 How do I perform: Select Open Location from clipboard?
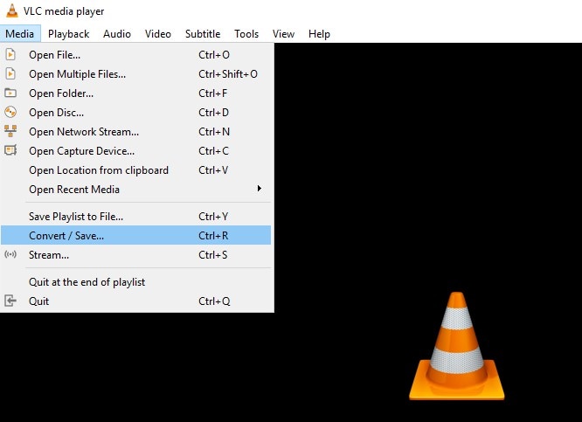[x=135, y=170]
